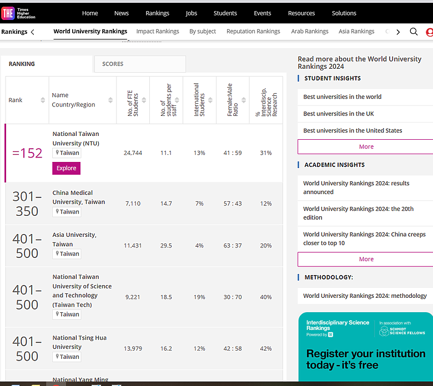Sort by International Students column
Viewport: 433px width, 386px height.
point(210,100)
